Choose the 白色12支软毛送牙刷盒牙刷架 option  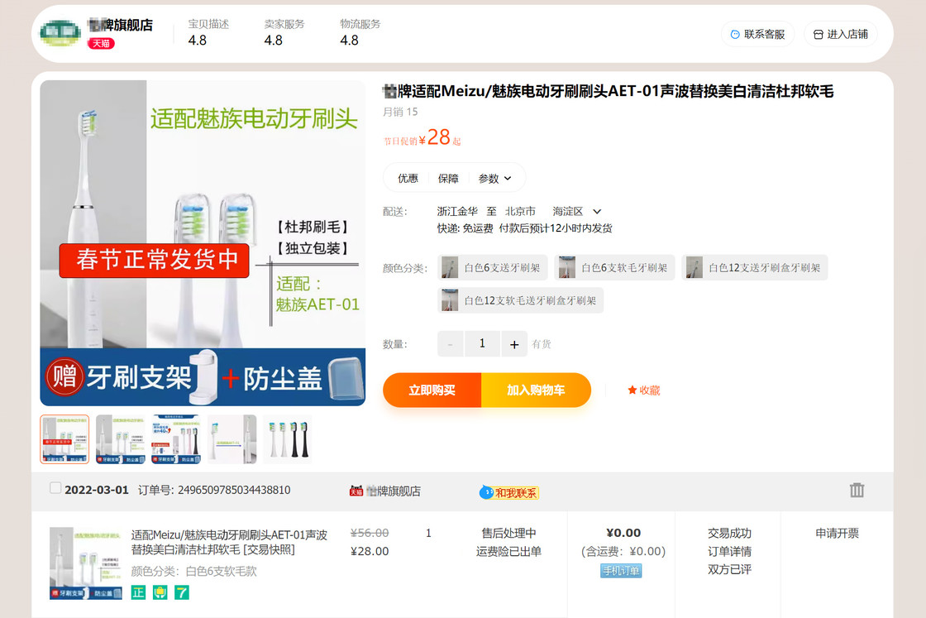tap(521, 300)
